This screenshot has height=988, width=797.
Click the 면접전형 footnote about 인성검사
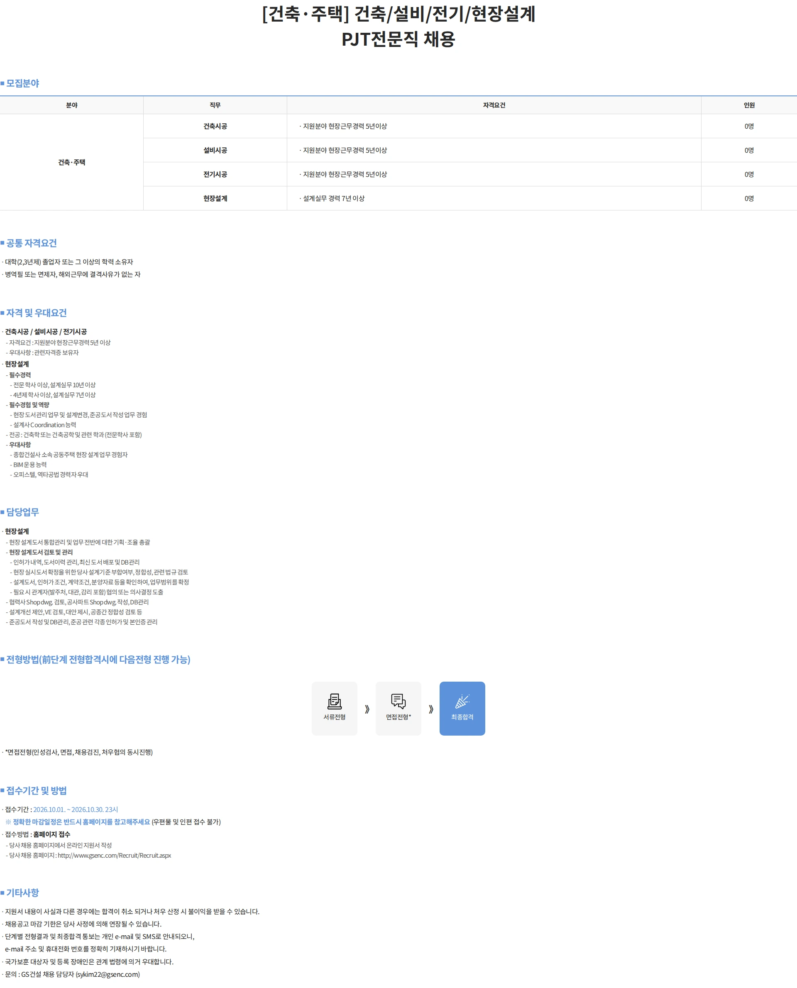(78, 752)
